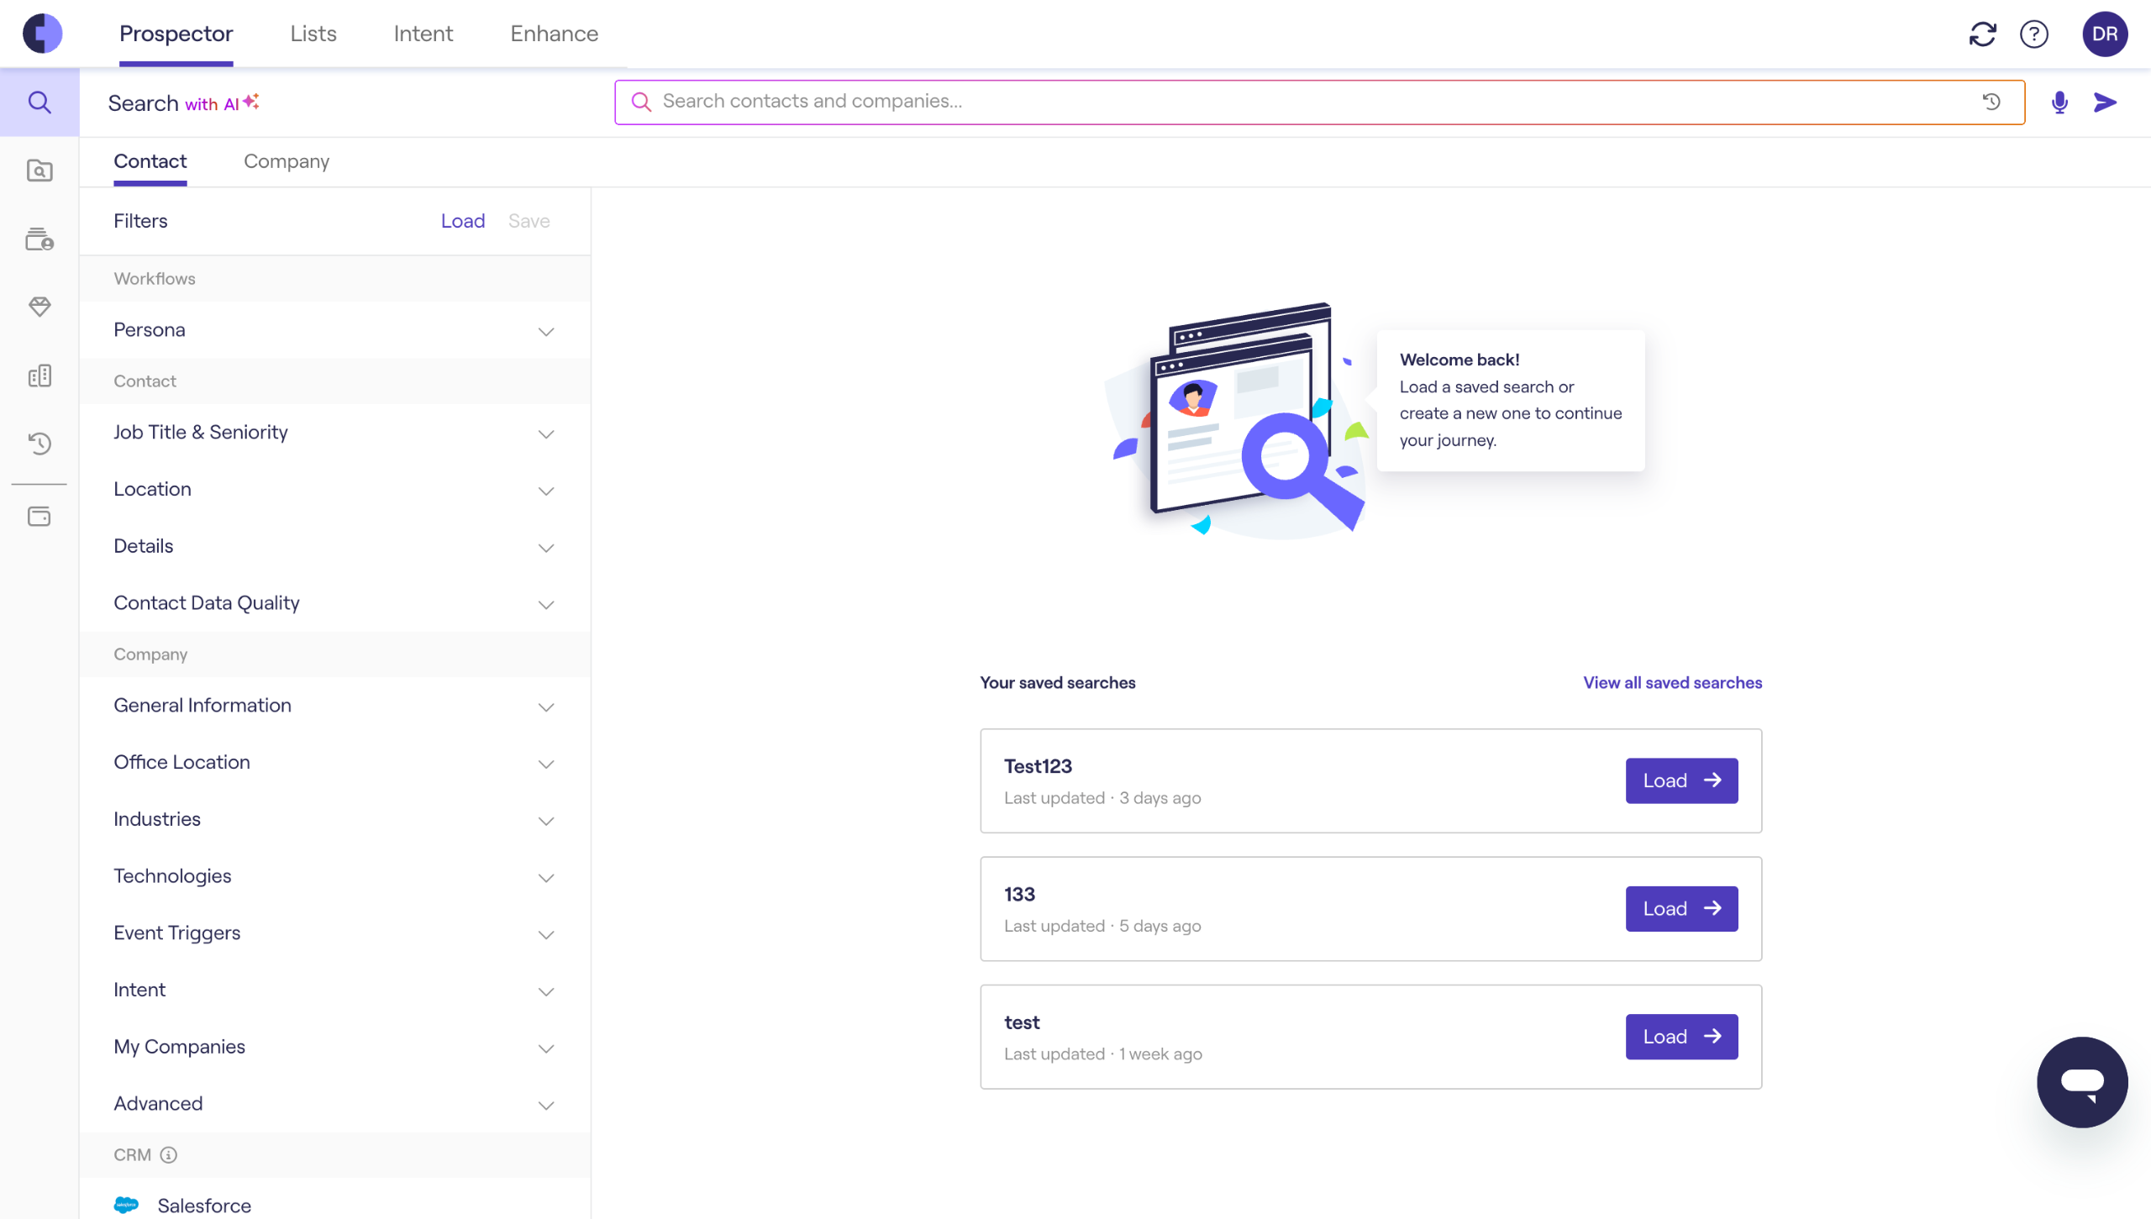
Task: Open the chat support bubble
Action: (2081, 1081)
